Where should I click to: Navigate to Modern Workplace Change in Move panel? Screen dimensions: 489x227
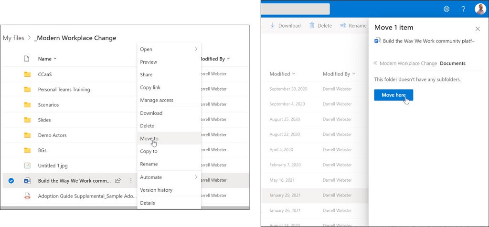click(408, 63)
